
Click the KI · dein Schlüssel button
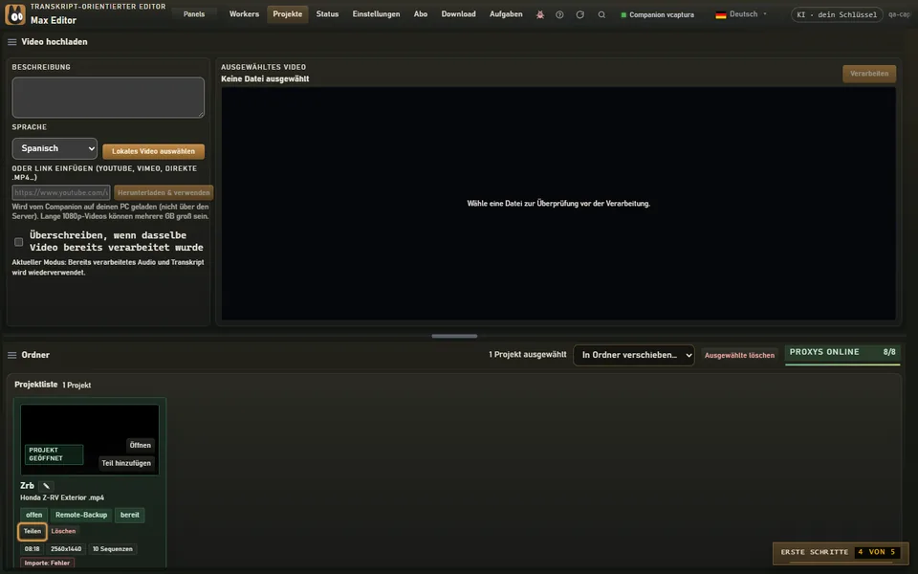(837, 14)
